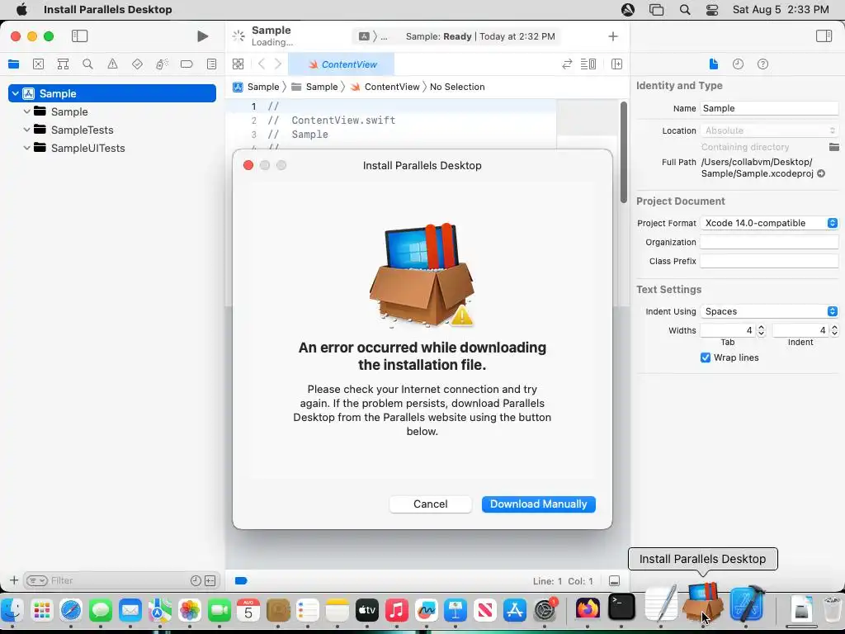Click the code review swap arrows icon
Screen dimensions: 845x634
[x=567, y=64]
